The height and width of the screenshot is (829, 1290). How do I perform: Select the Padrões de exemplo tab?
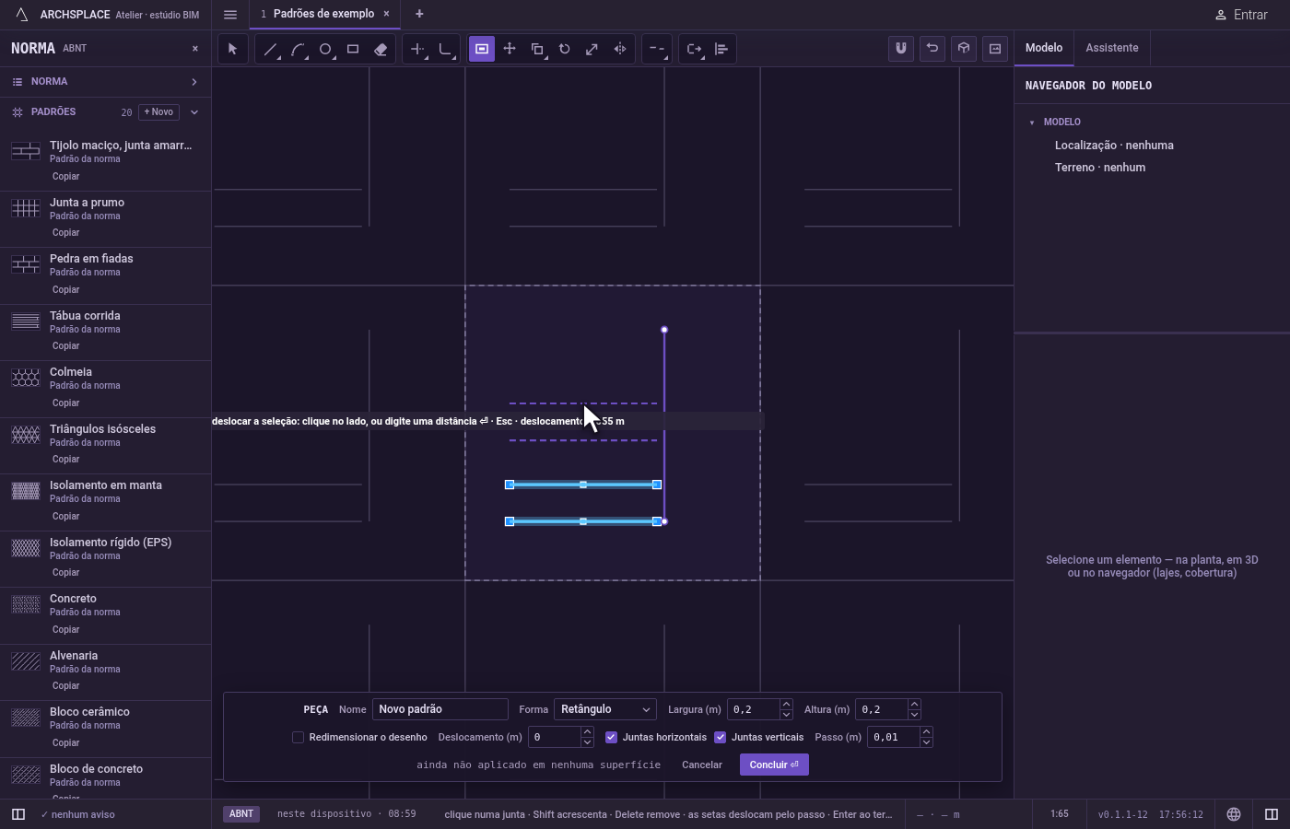tap(323, 14)
